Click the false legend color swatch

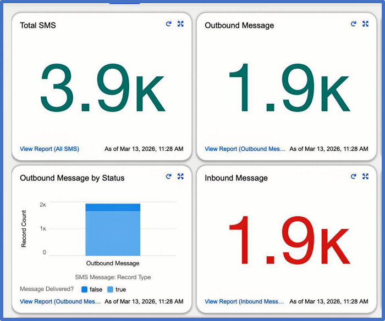point(84,289)
